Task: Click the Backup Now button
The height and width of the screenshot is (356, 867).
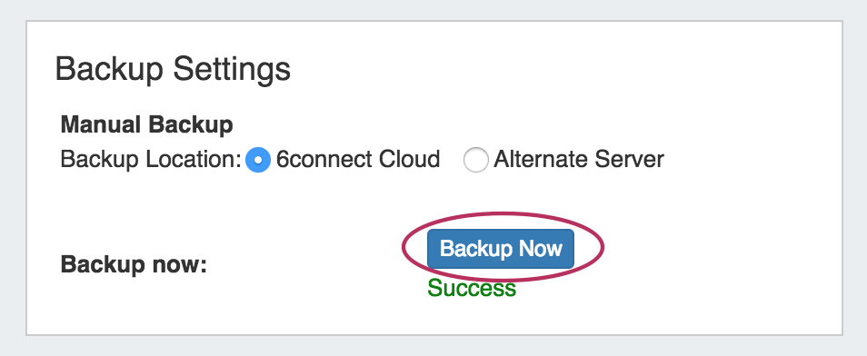Action: click(x=501, y=249)
